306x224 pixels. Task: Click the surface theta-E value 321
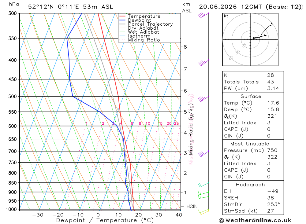click(272, 116)
